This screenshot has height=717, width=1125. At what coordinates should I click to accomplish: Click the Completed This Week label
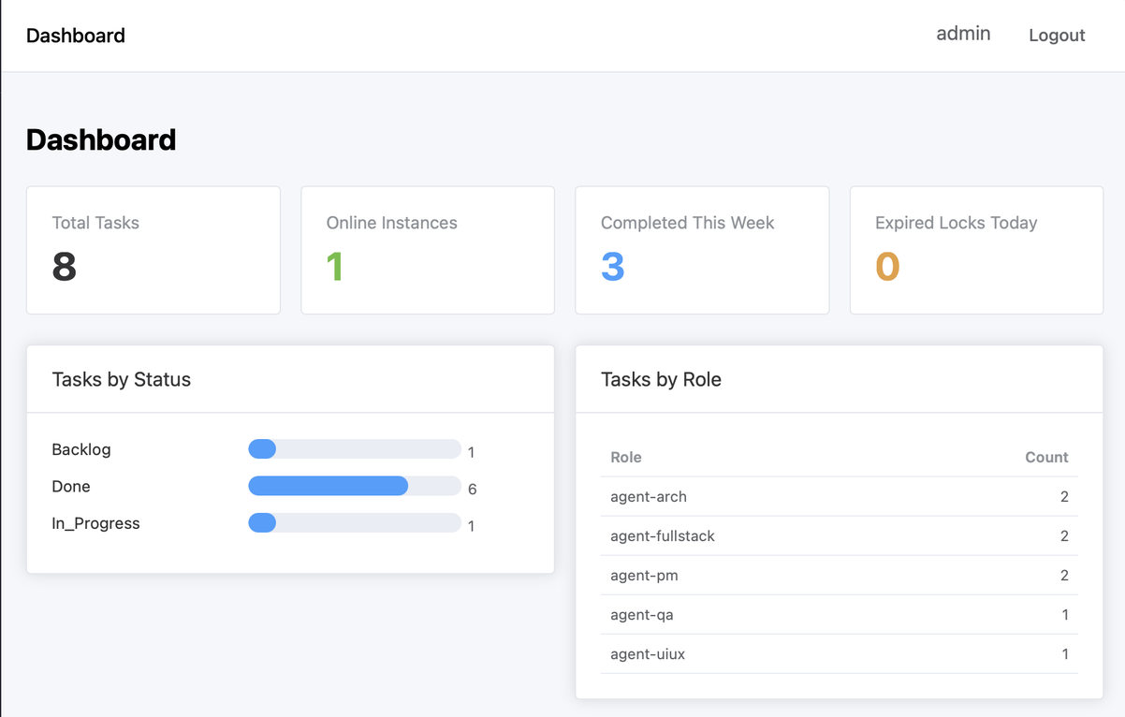click(x=688, y=223)
